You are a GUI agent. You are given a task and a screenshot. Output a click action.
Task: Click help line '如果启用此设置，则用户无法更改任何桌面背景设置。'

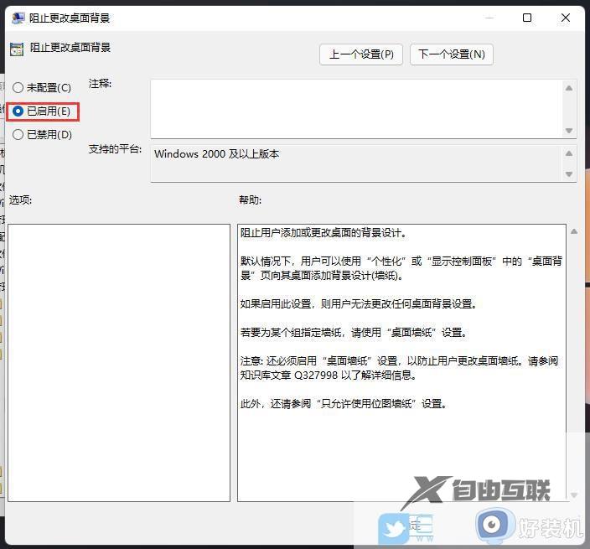[x=359, y=303]
